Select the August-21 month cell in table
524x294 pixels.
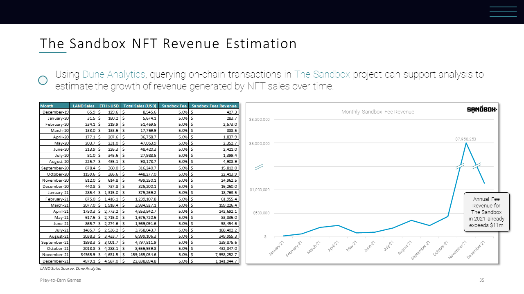click(54, 236)
